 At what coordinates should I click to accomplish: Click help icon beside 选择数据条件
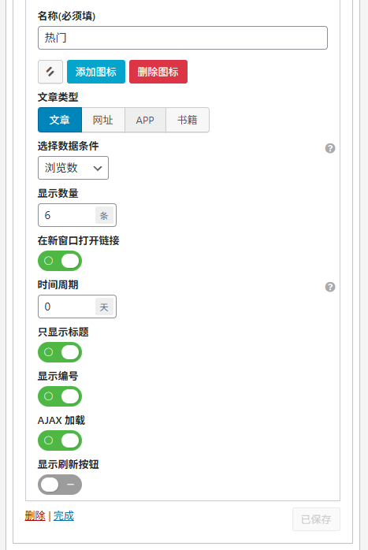329,148
